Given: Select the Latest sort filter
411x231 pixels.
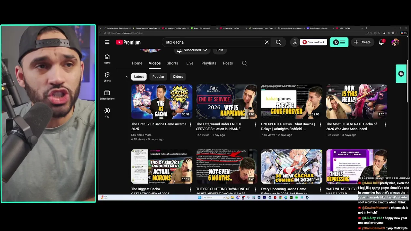Looking at the screenshot, I should (139, 77).
